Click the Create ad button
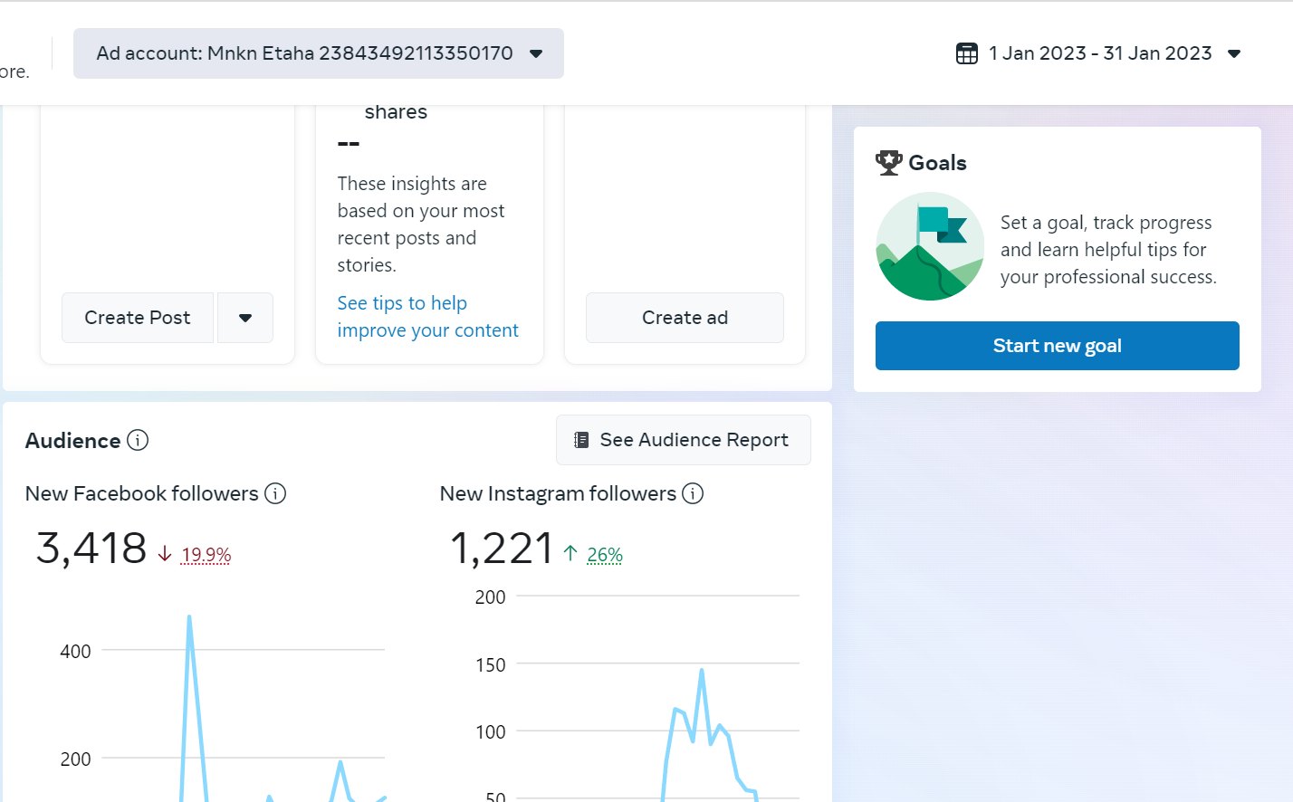Image resolution: width=1293 pixels, height=802 pixels. pos(685,318)
